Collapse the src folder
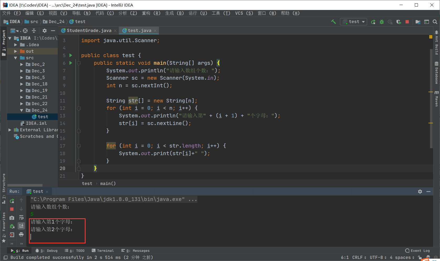This screenshot has width=440, height=261. click(x=16, y=58)
